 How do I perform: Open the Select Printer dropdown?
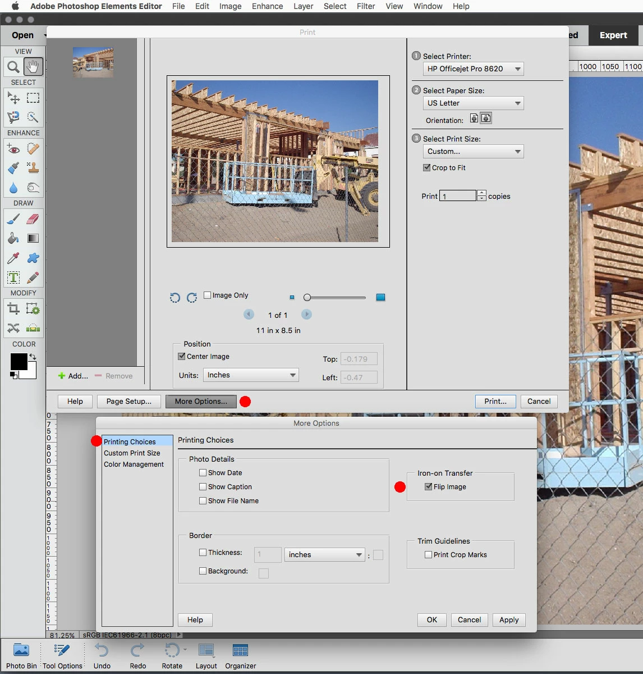(x=473, y=69)
